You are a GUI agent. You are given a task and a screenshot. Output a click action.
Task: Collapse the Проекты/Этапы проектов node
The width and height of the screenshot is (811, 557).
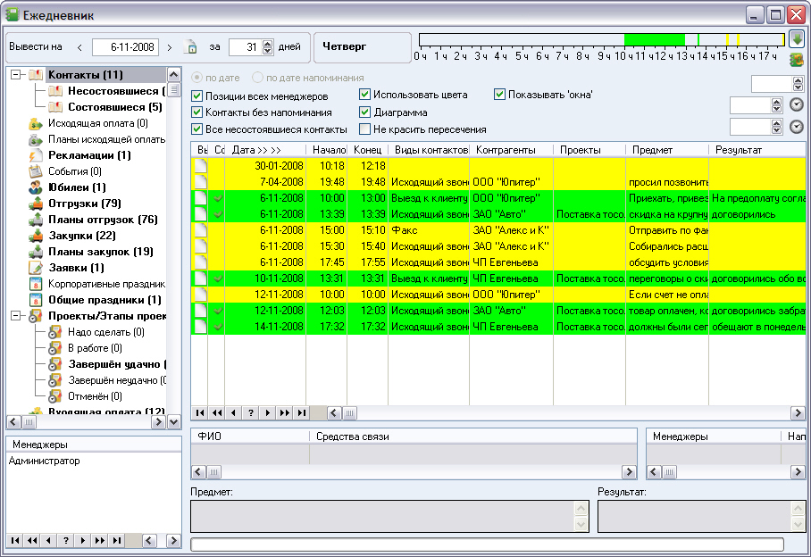coord(16,316)
